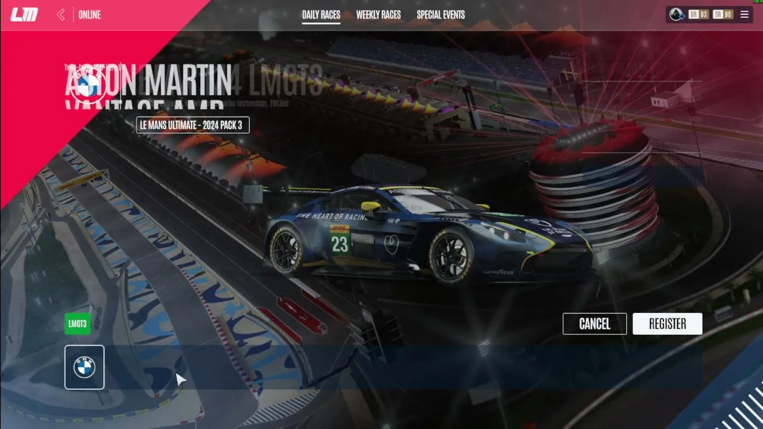This screenshot has width=763, height=429.
Task: Open the hamburger menu icon
Action: (x=745, y=14)
